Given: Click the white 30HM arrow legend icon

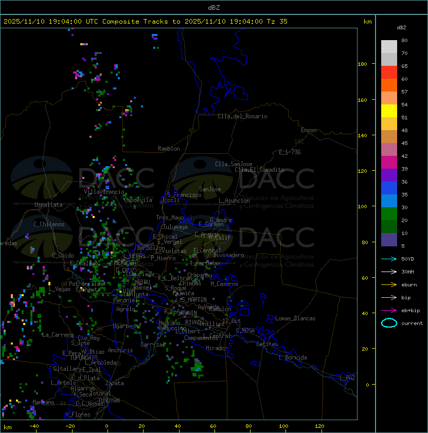Looking at the screenshot, I should (389, 272).
